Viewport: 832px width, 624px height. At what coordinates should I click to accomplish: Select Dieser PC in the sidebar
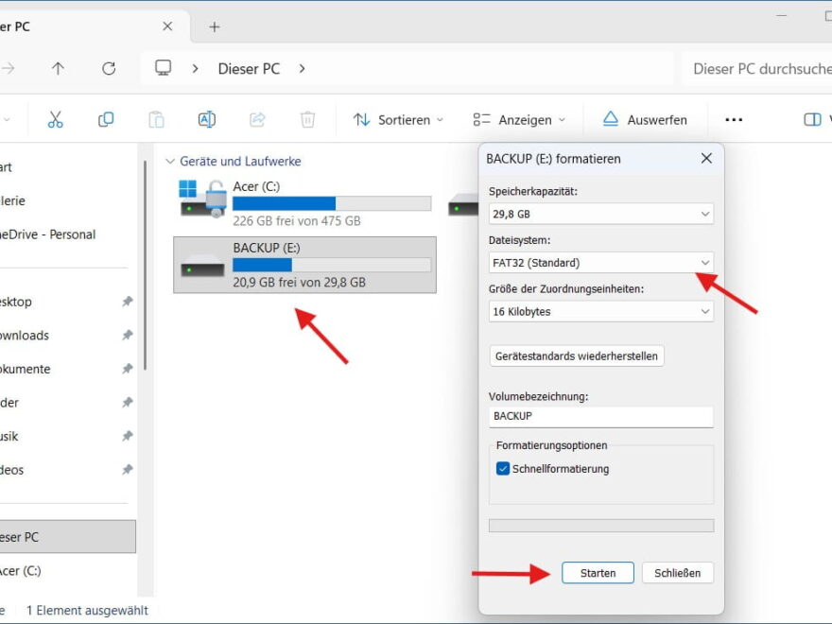[67, 536]
